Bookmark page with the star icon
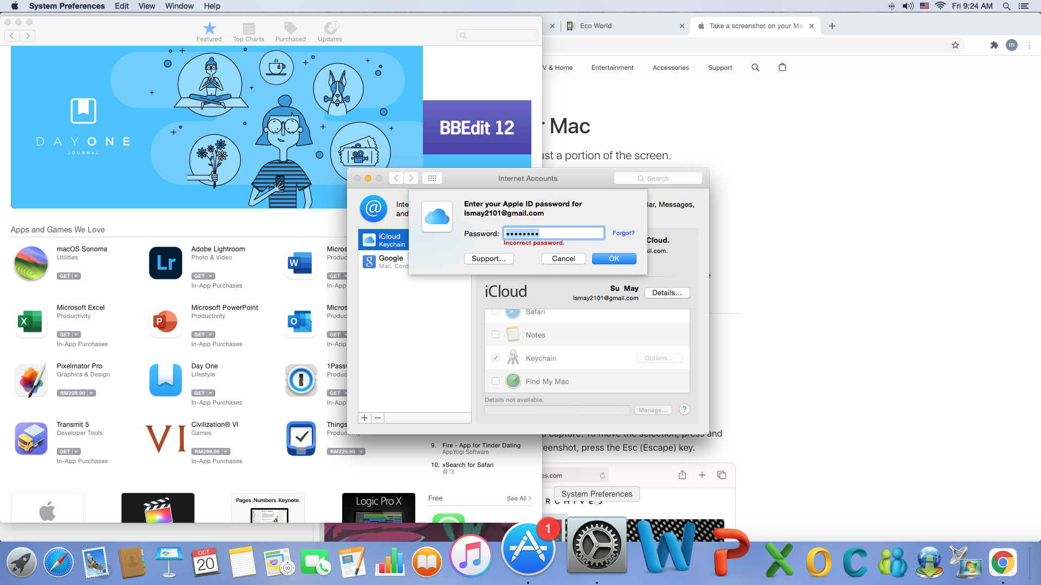1041x585 pixels. point(955,45)
